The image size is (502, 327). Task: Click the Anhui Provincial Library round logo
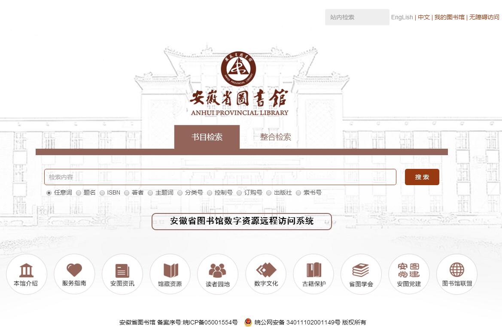click(x=238, y=69)
